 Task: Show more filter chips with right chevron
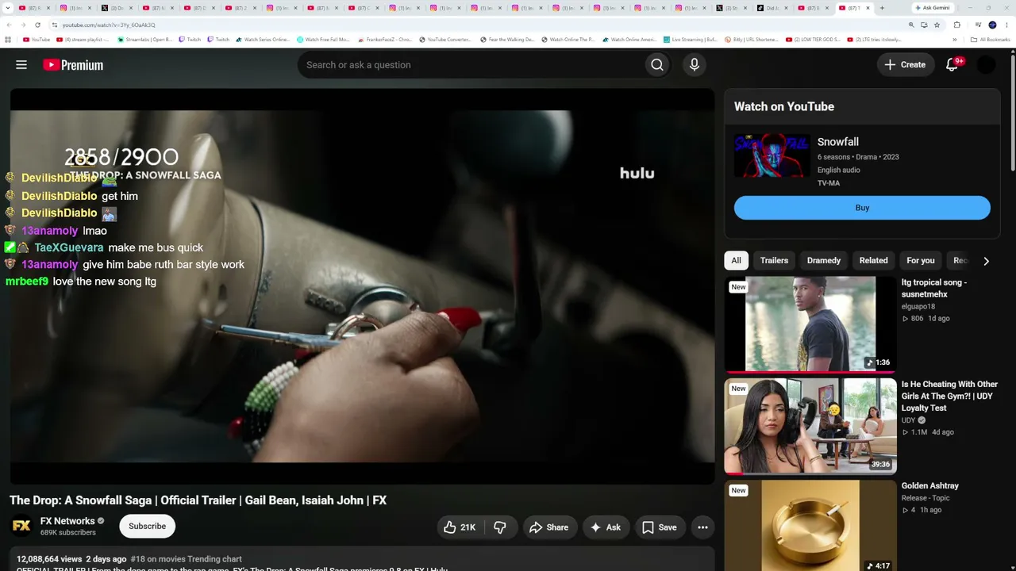[x=986, y=261]
